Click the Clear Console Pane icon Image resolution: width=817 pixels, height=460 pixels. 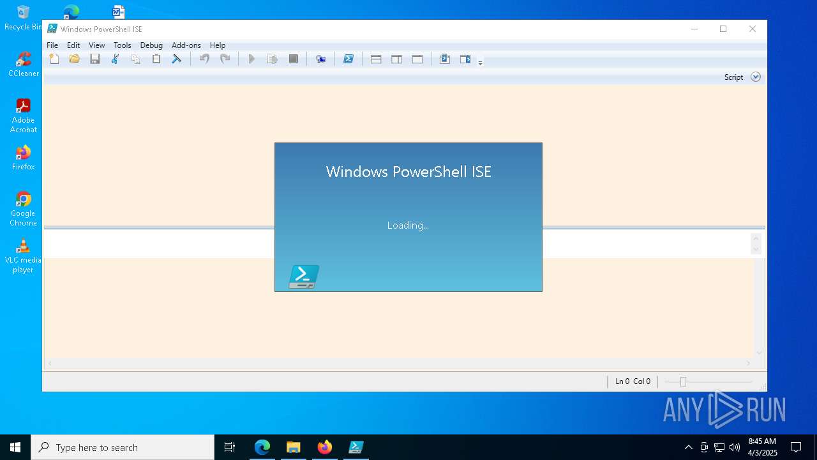[x=177, y=59]
